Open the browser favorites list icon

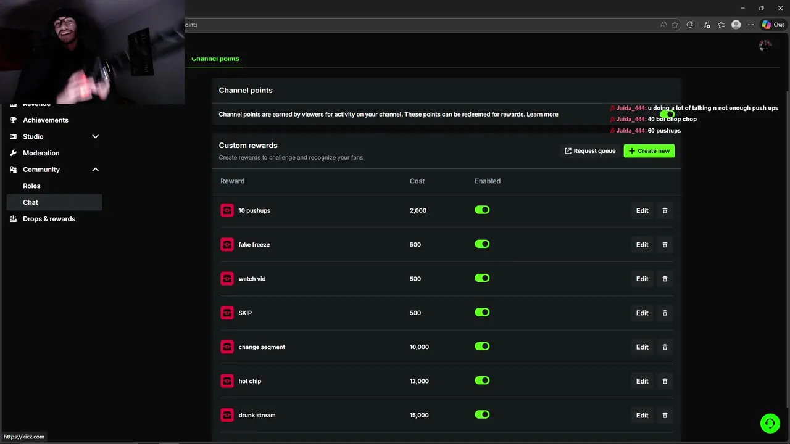tap(721, 25)
